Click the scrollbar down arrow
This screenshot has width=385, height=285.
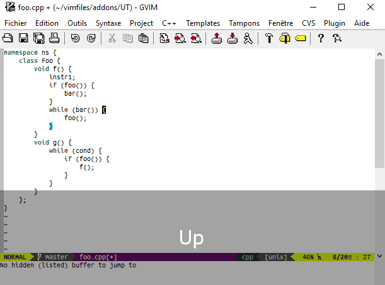tap(379, 256)
